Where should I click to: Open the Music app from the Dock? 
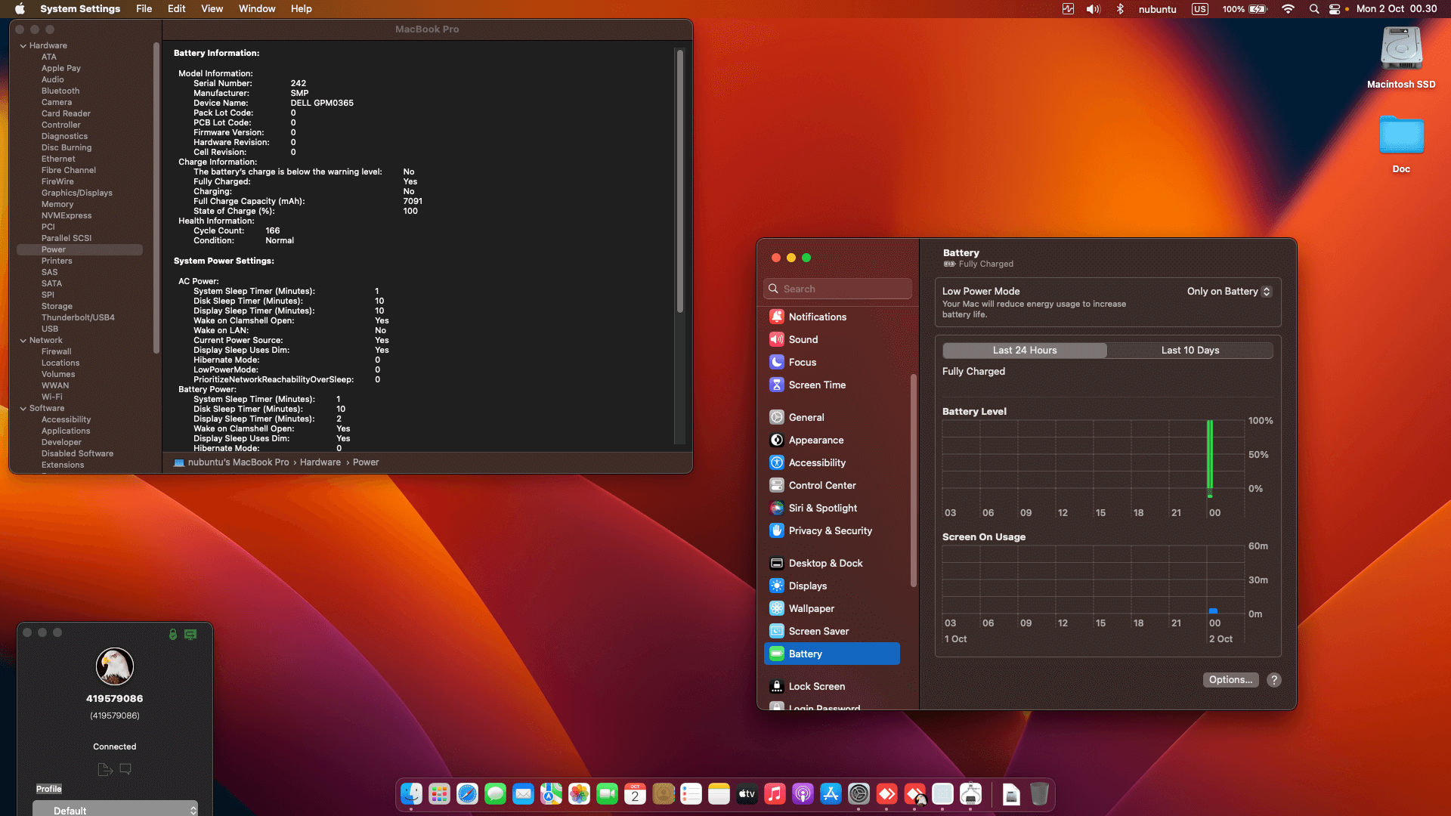pyautogui.click(x=775, y=794)
